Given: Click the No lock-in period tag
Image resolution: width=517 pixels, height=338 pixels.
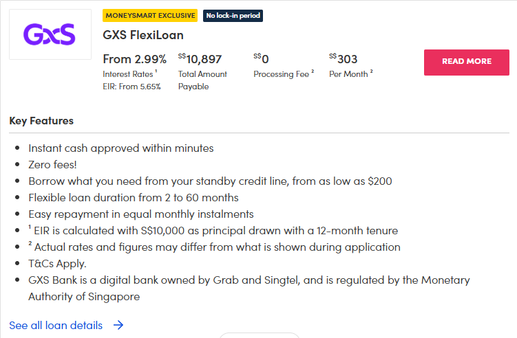Looking at the screenshot, I should tap(233, 15).
